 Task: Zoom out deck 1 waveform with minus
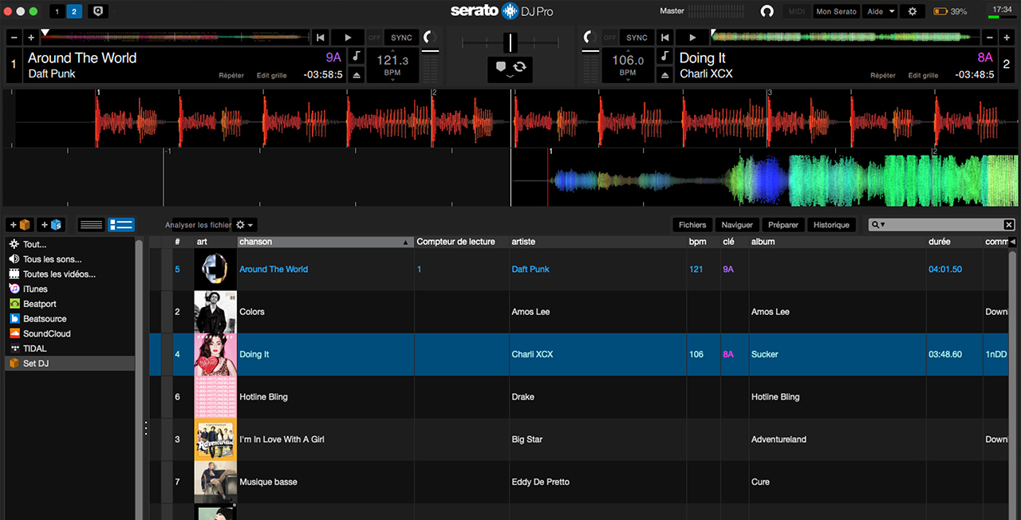coord(13,37)
